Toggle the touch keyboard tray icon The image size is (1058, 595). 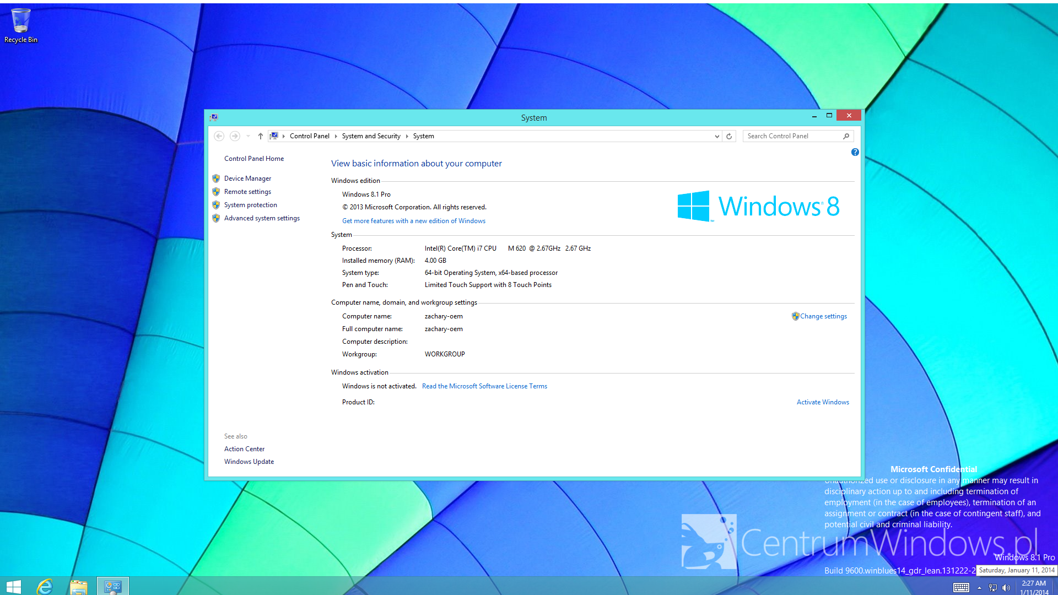pyautogui.click(x=961, y=587)
